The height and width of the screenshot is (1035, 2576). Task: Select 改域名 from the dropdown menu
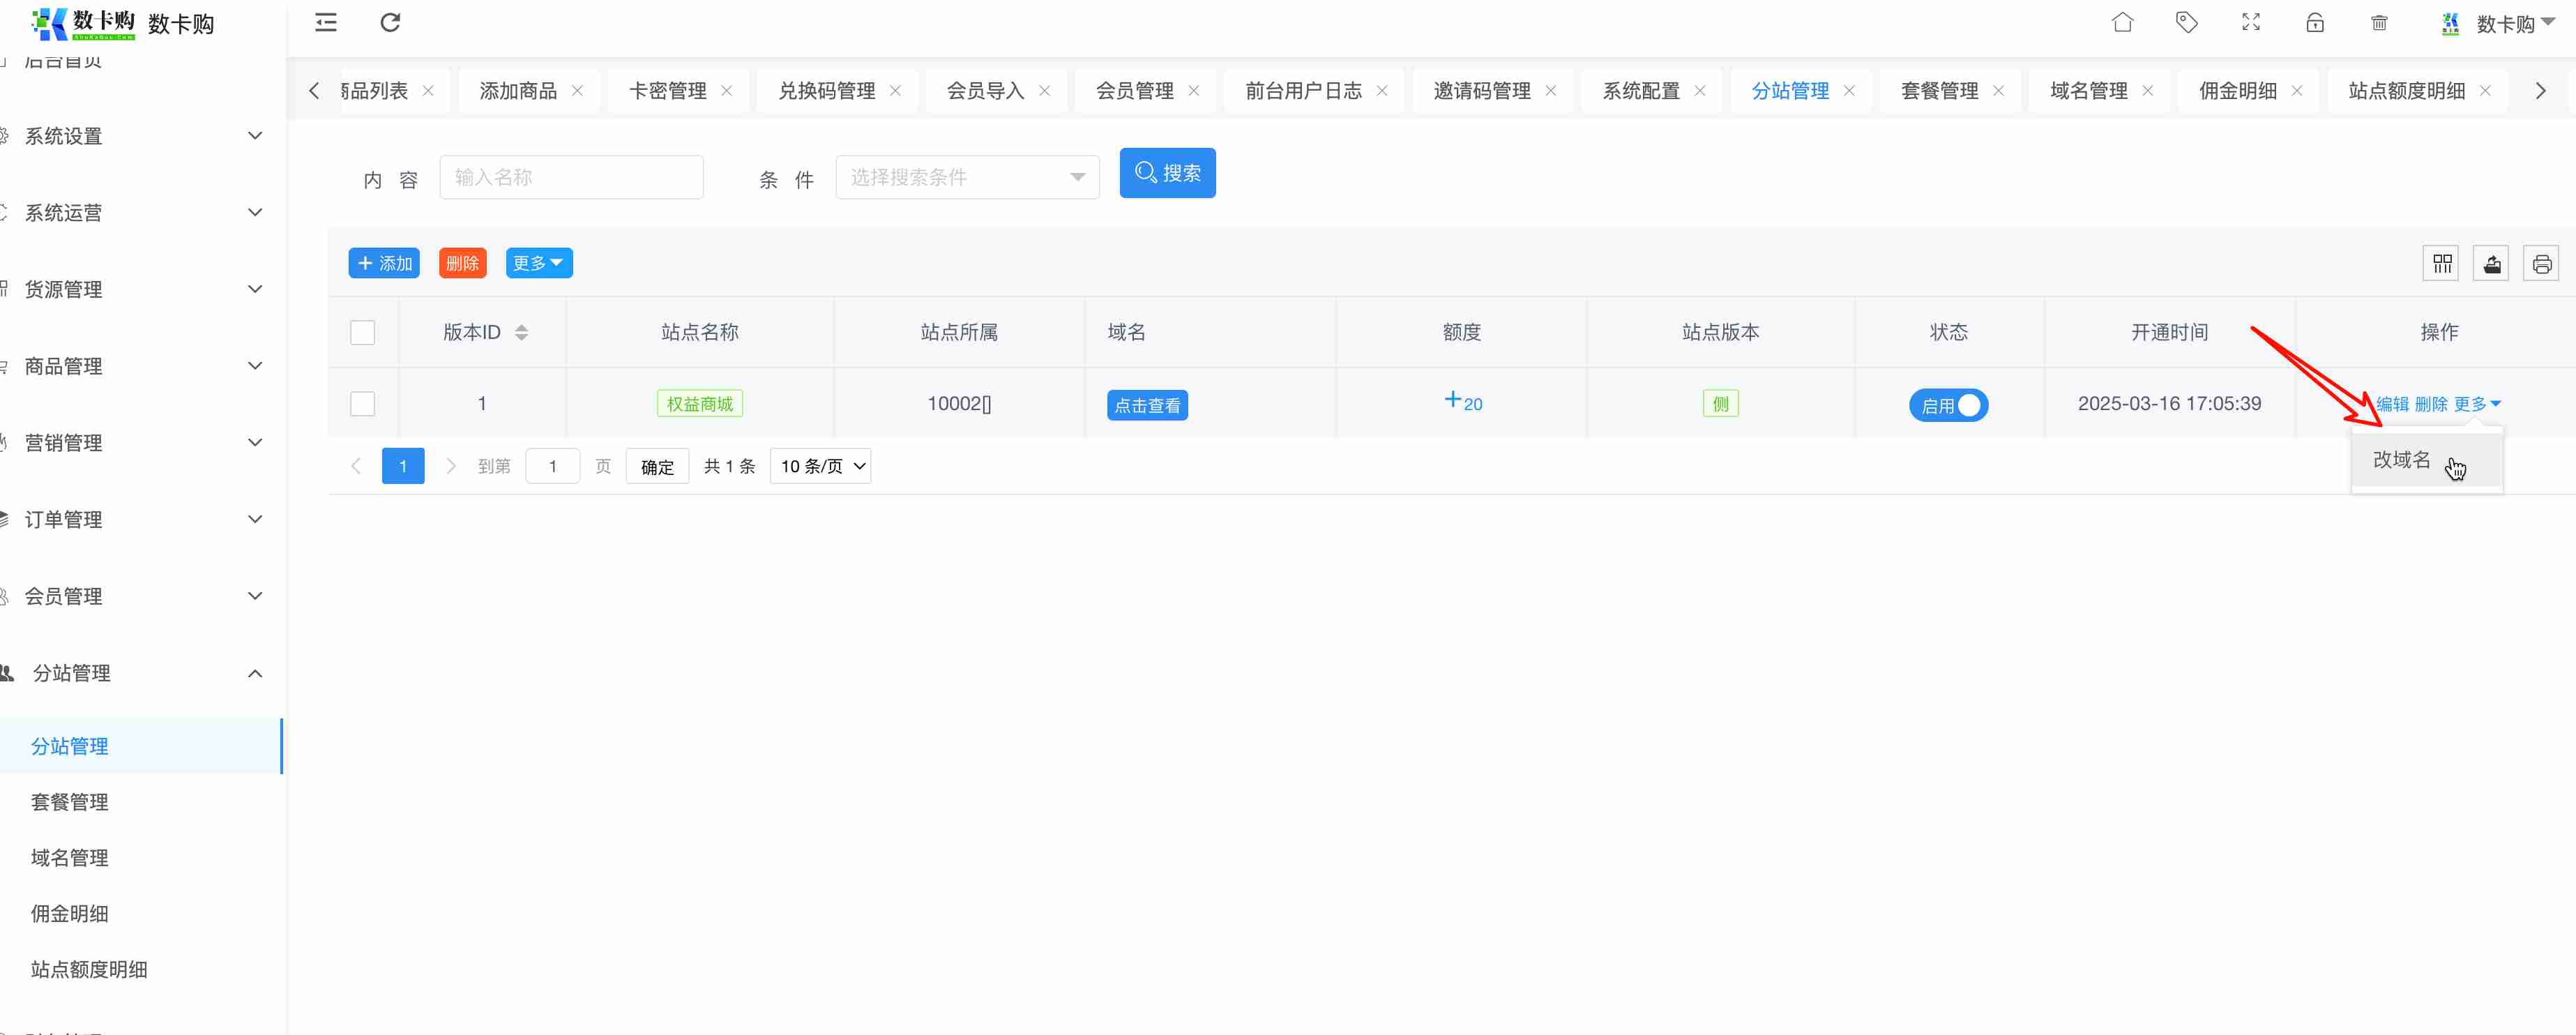pyautogui.click(x=2401, y=460)
